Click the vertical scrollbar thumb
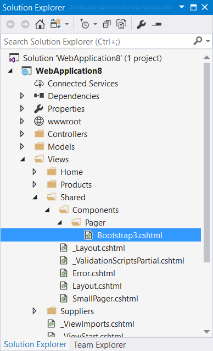Viewport: 213px width, 351px height. tap(207, 162)
